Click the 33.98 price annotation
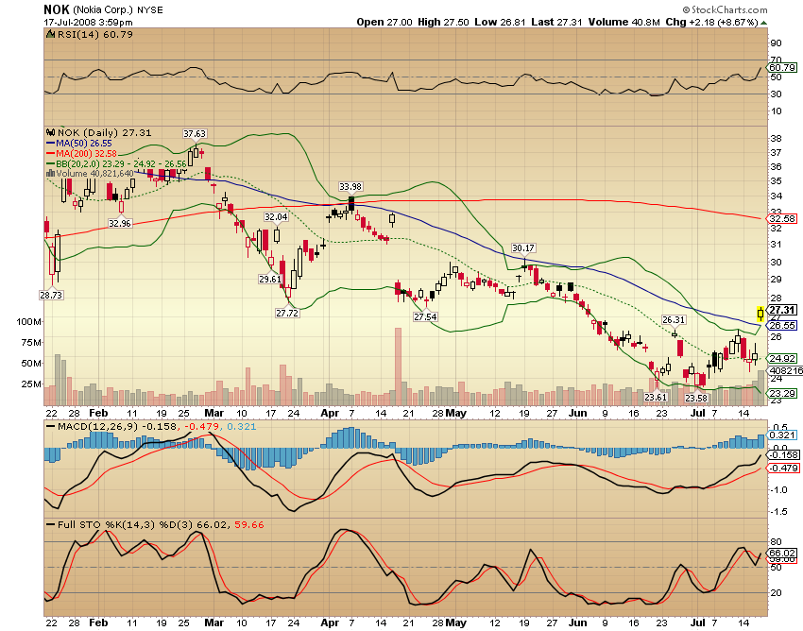 [x=350, y=186]
